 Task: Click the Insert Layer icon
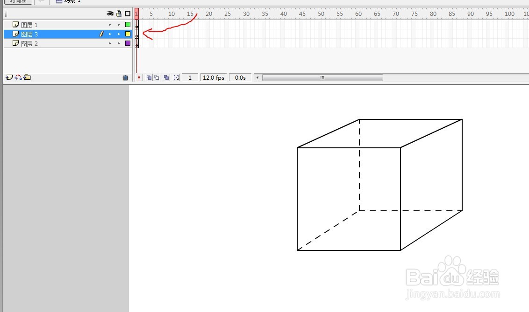coord(9,77)
